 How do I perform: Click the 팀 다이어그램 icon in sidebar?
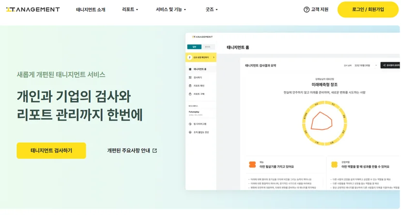pos(190,124)
